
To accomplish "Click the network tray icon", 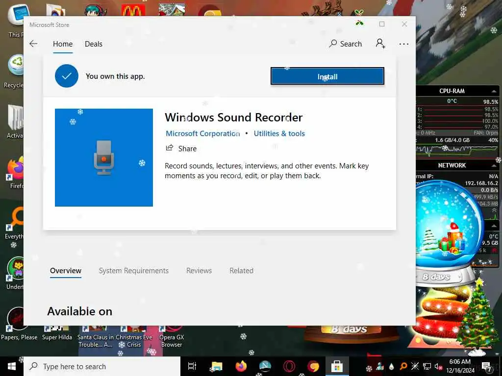I will pyautogui.click(x=427, y=366).
